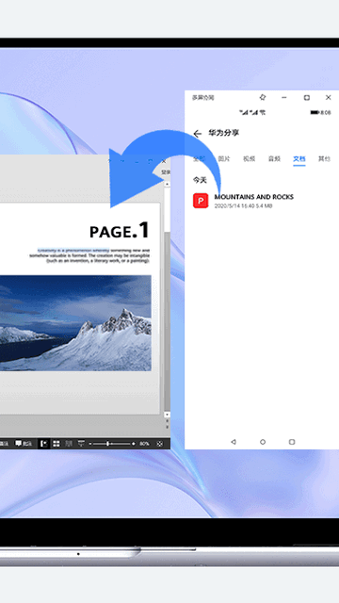Image resolution: width=339 pixels, height=603 pixels.
Task: Select the snowy mountain picture on slide
Action: [x=75, y=323]
